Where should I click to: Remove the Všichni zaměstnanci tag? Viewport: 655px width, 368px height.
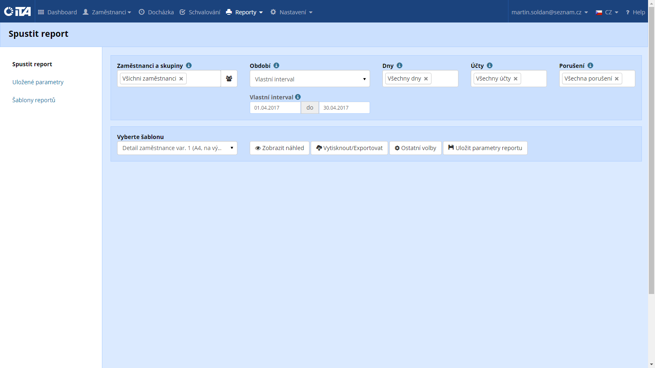181,79
